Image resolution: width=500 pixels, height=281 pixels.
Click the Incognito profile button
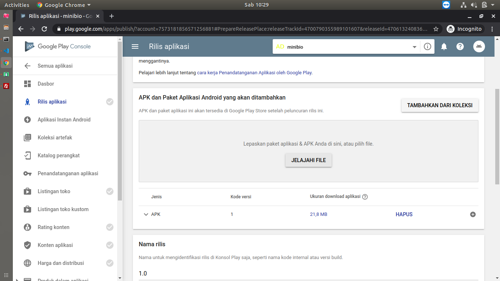[x=465, y=29]
